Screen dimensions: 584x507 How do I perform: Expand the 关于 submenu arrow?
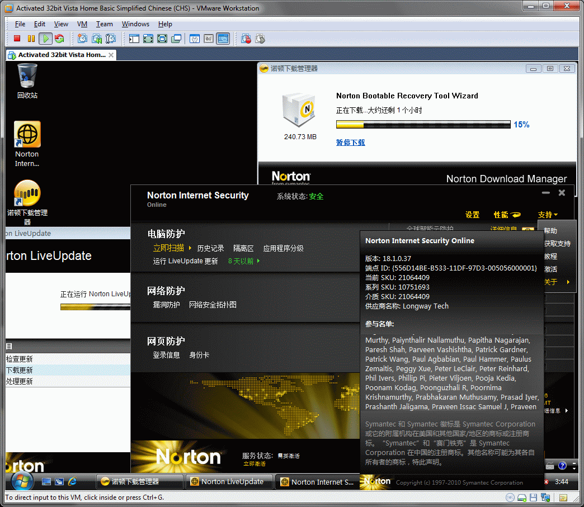pos(568,282)
